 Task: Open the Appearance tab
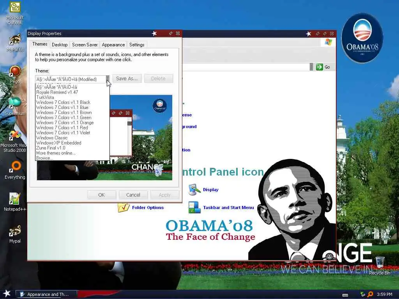pyautogui.click(x=113, y=45)
